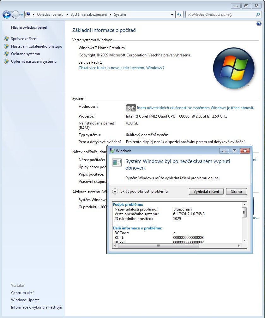Follow Získat více funkcí s novou edicí link
The height and width of the screenshot is (318, 265).
(122, 68)
